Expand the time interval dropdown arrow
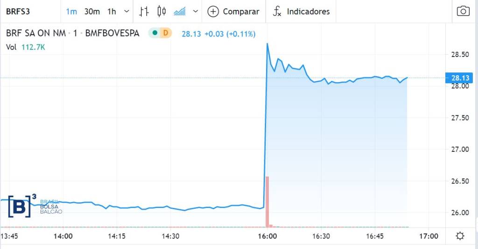The height and width of the screenshot is (249, 478). pos(127,12)
